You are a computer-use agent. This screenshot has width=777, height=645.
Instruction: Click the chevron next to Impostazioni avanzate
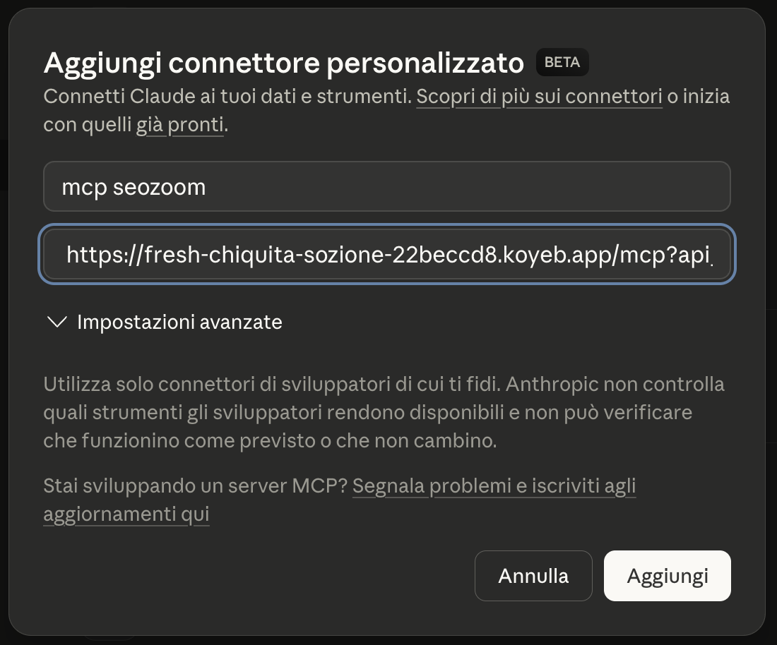(57, 322)
